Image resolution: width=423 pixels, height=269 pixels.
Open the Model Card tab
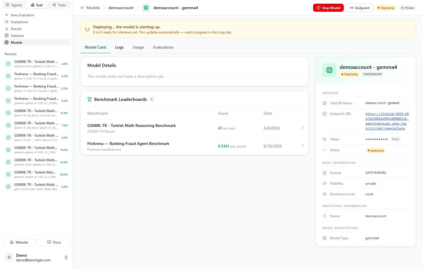[95, 47]
